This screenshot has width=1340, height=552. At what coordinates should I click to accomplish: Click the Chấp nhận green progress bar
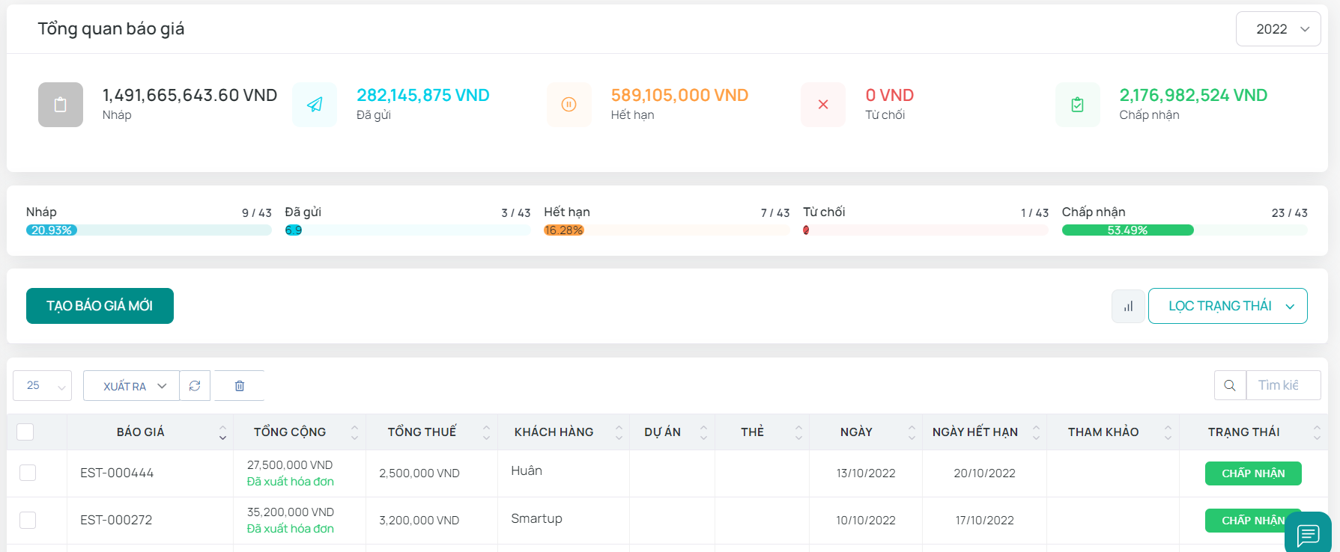tap(1127, 230)
